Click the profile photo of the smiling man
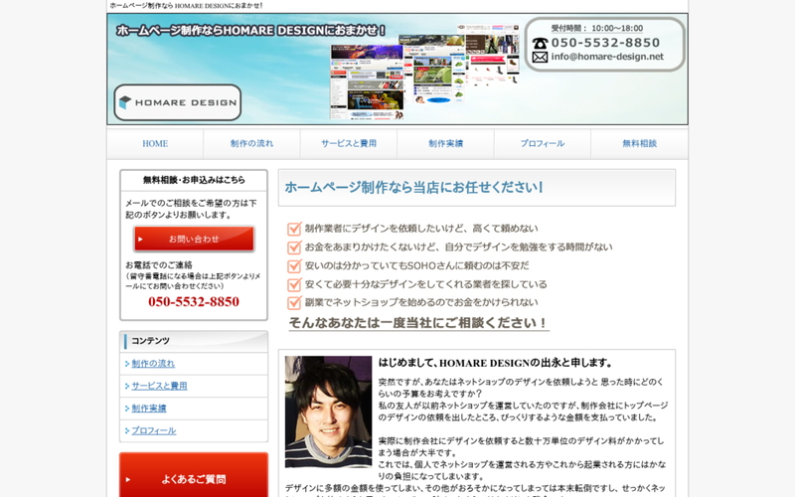Image resolution: width=795 pixels, height=497 pixels. click(328, 412)
